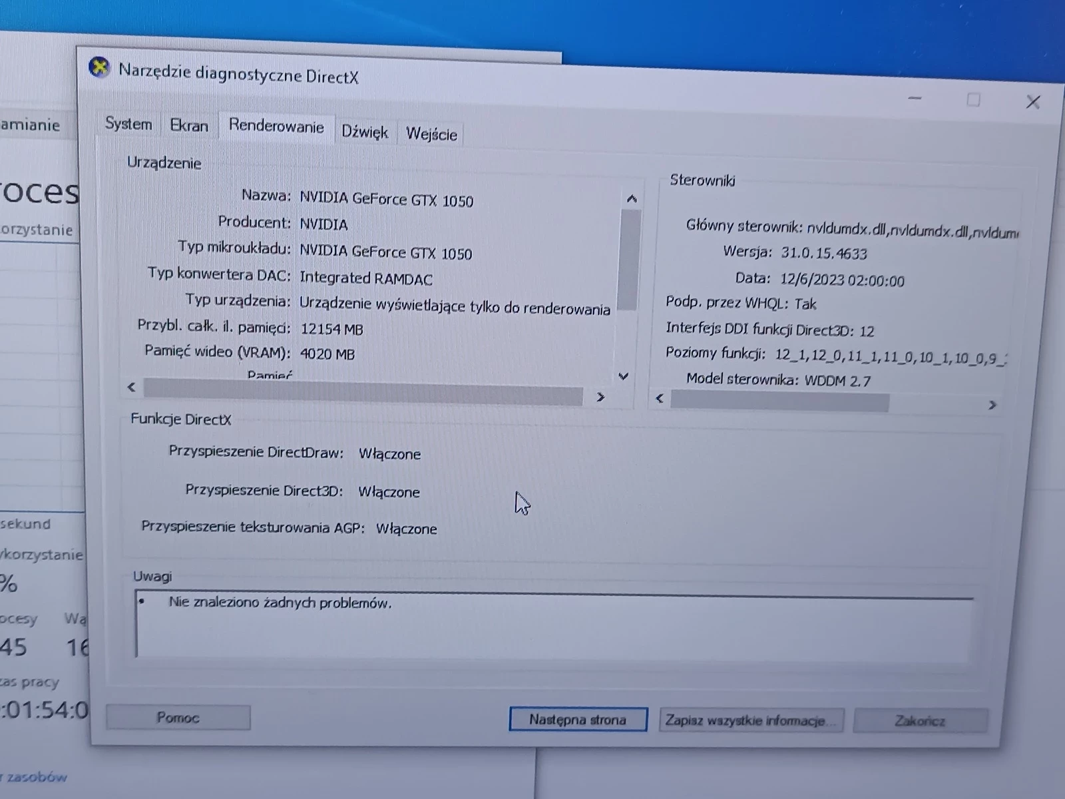Click the DirectDraw acceleration Włączone value
This screenshot has width=1065, height=799.
pos(389,454)
